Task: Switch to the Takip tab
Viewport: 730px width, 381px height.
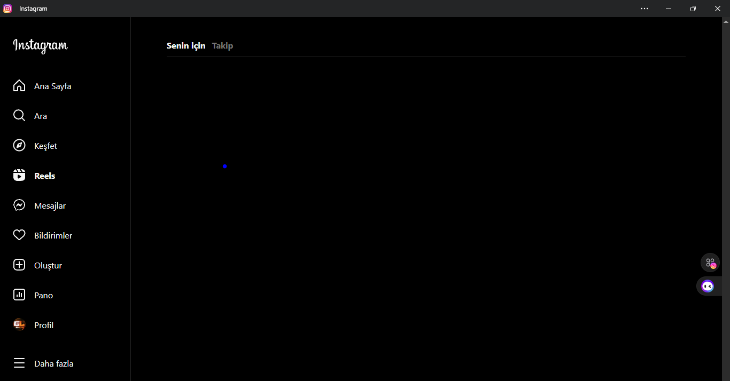Action: (222, 46)
